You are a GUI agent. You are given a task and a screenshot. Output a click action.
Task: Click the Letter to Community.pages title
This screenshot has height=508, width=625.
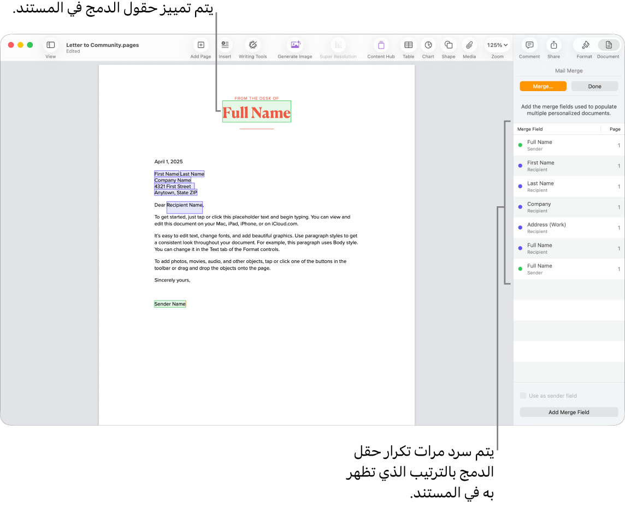[x=103, y=45]
